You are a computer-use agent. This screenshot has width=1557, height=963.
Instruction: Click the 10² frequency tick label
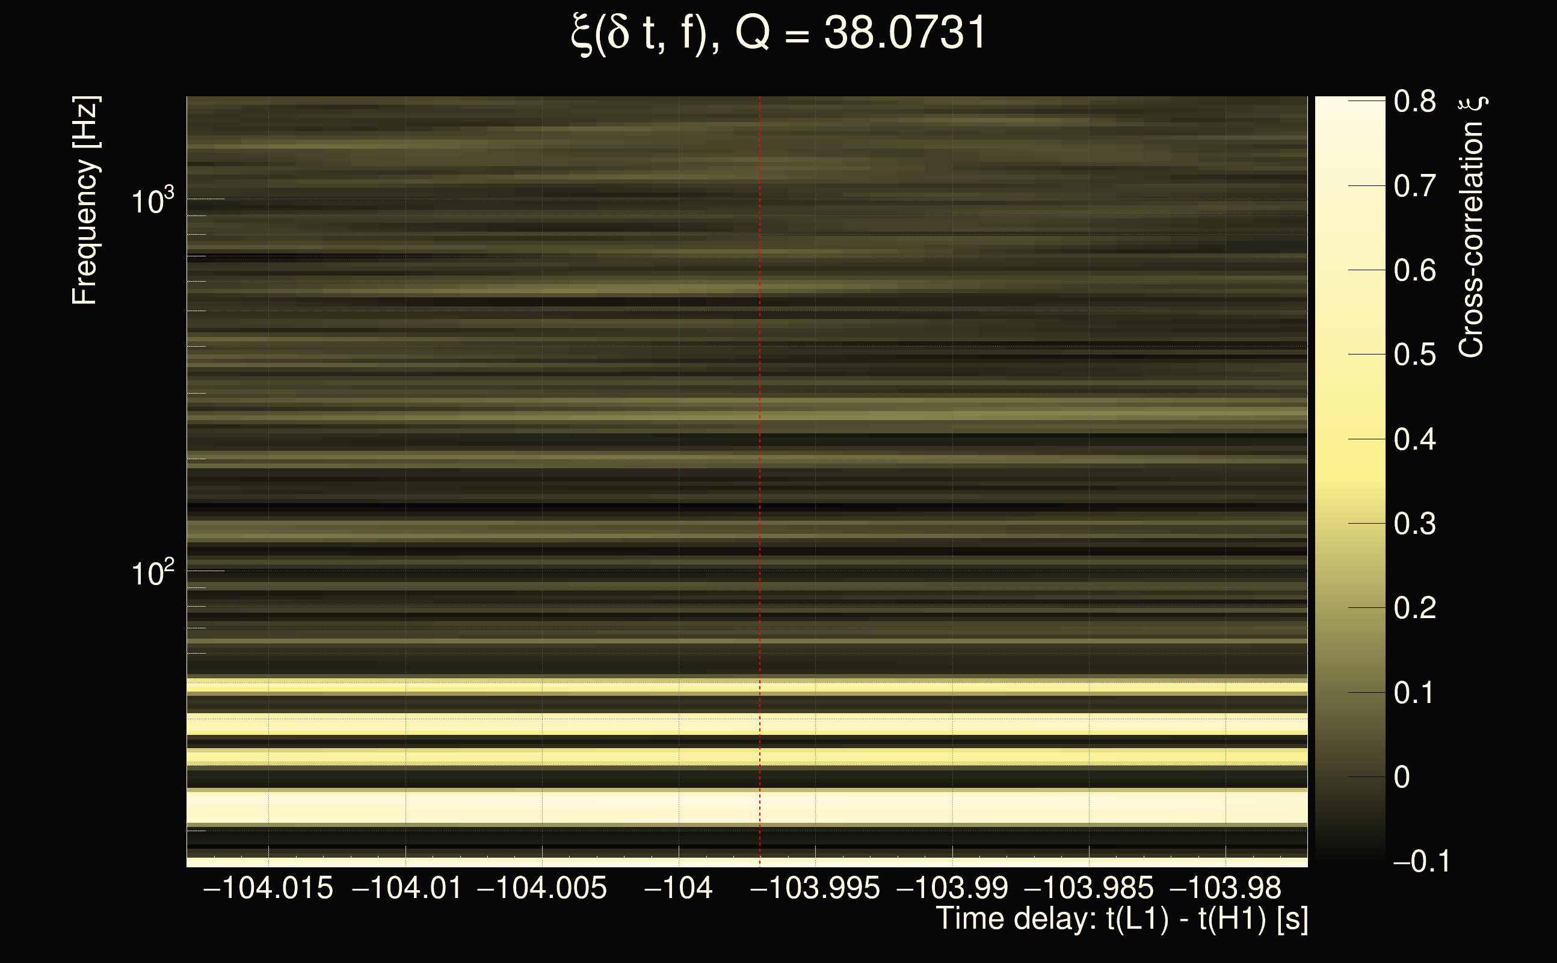(x=152, y=573)
